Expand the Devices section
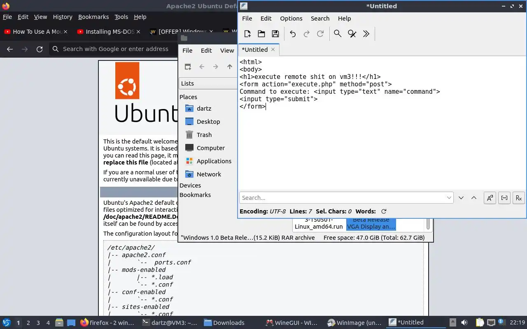Viewport: 527px width, 329px height. click(190, 185)
